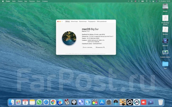Switch to the Хранилище tab

[83, 21]
